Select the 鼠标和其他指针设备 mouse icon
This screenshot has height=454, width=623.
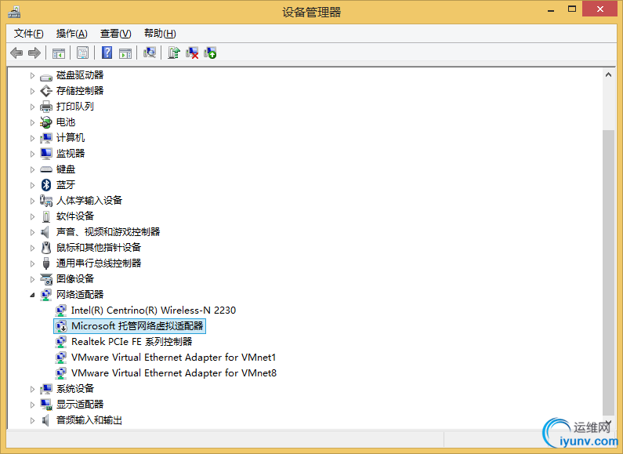point(46,248)
